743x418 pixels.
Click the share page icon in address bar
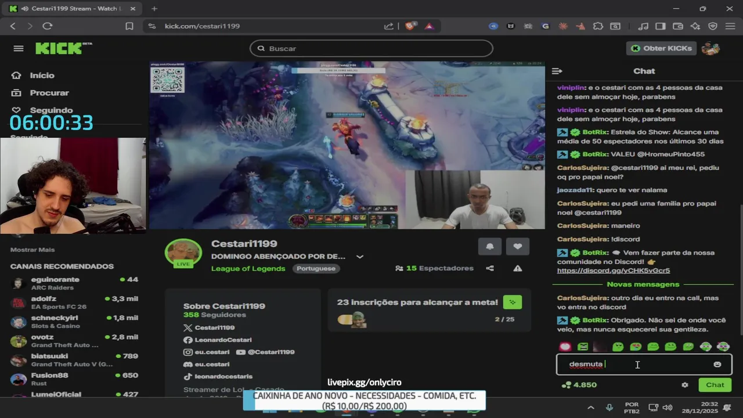pyautogui.click(x=388, y=26)
